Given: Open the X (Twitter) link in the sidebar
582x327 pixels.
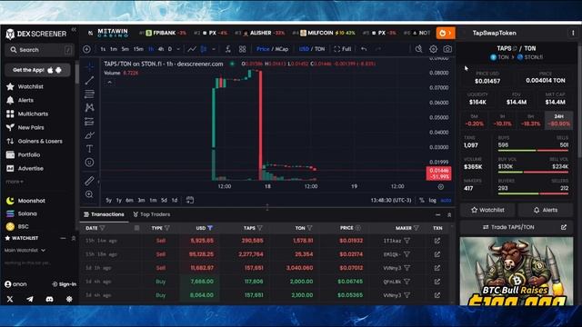Looking at the screenshot, I should 10,299.
